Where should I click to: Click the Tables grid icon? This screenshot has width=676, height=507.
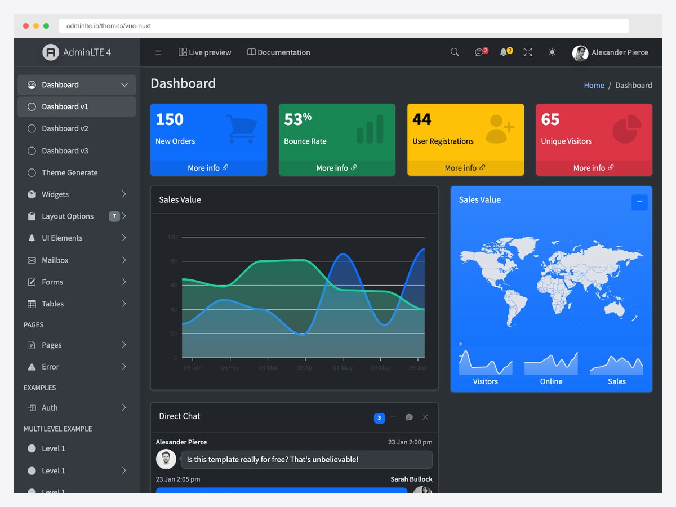[x=32, y=304]
